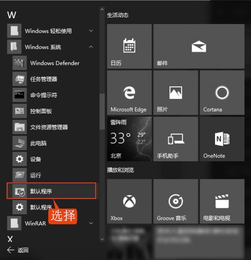Open the 电影和电视 tile

(222, 201)
